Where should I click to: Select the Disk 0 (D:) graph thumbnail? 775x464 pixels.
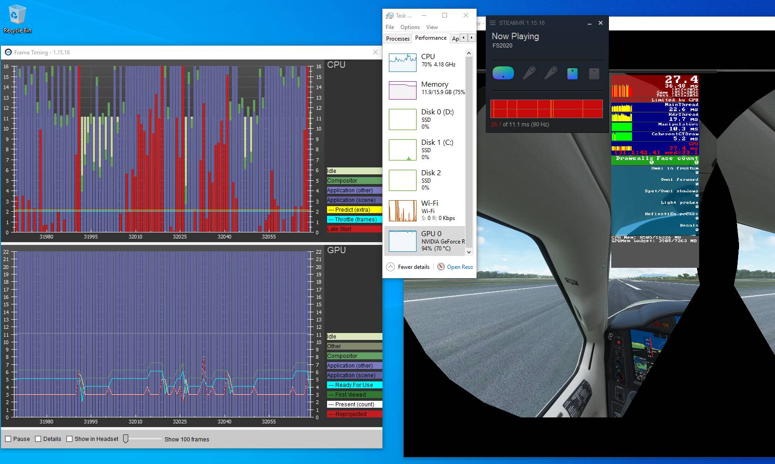point(403,119)
